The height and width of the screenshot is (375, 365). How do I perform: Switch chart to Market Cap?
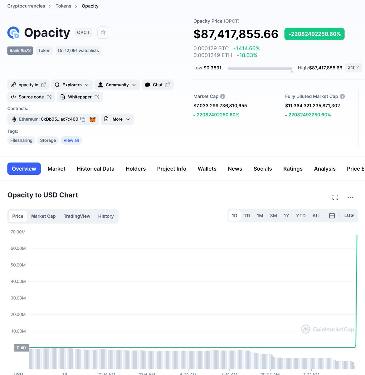(43, 216)
